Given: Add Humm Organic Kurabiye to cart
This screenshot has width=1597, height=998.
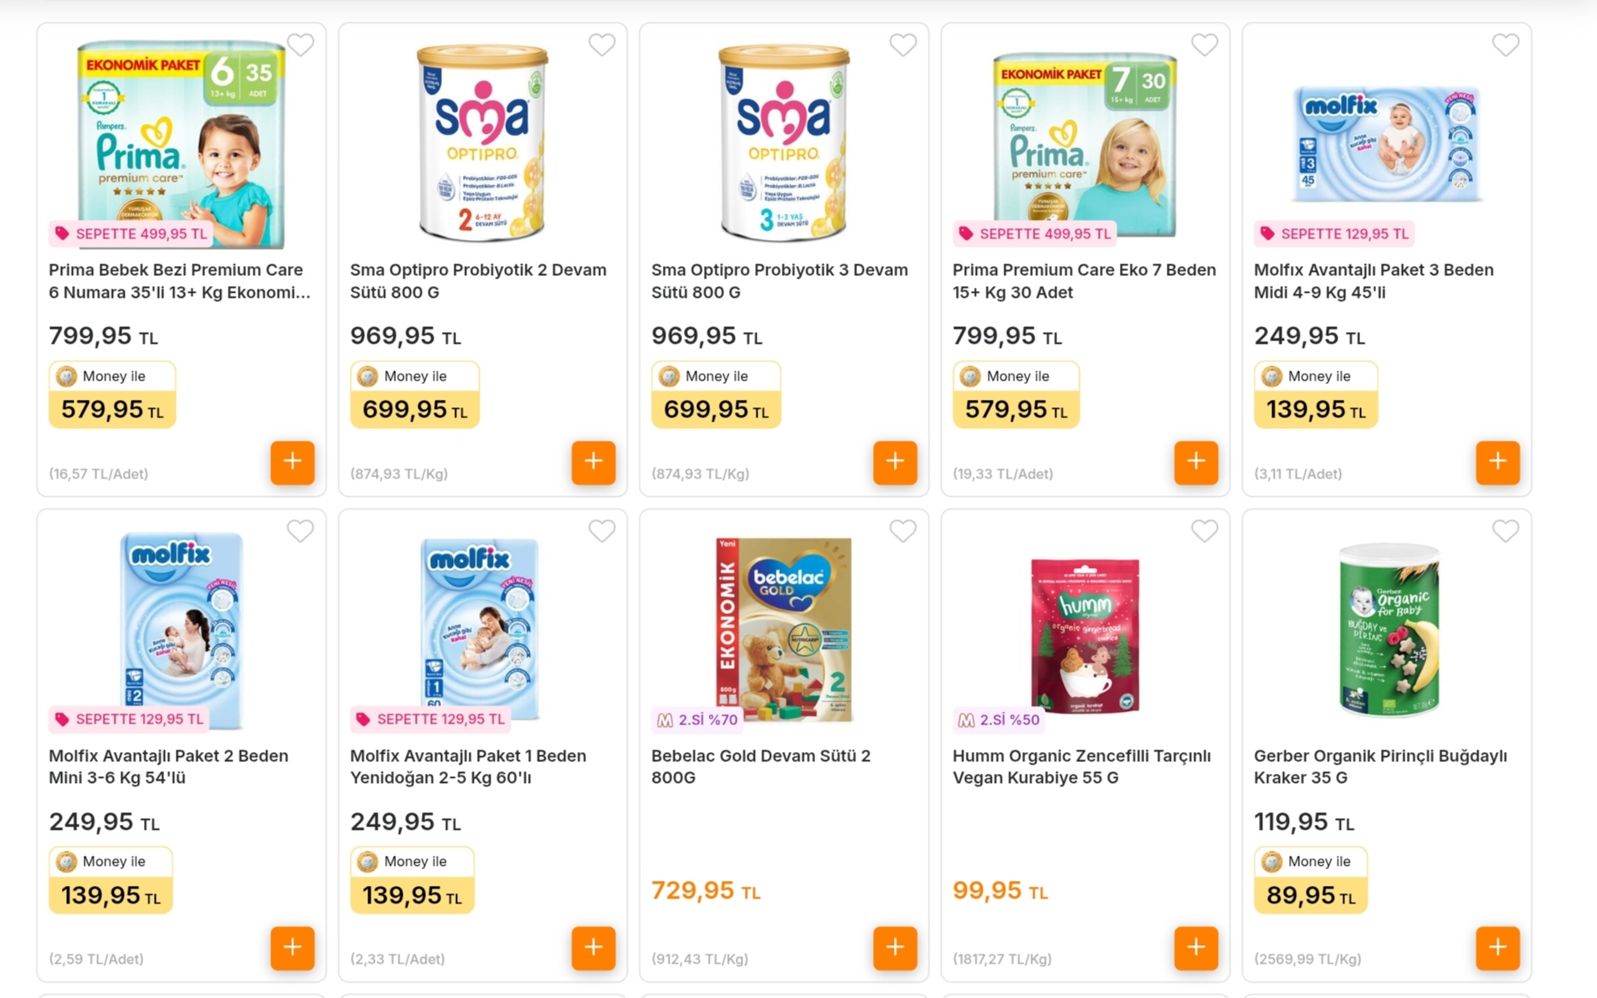Looking at the screenshot, I should [x=1196, y=947].
